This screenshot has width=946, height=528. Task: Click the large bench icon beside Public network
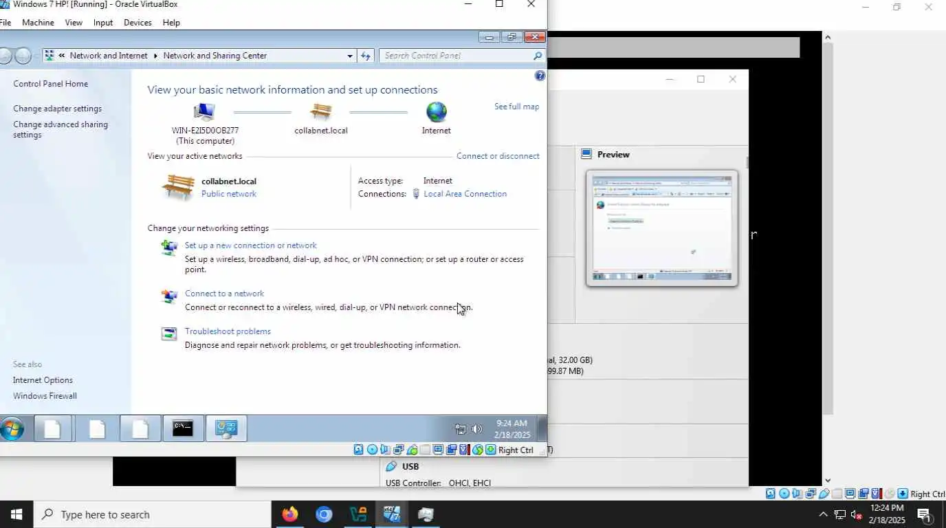coord(178,186)
